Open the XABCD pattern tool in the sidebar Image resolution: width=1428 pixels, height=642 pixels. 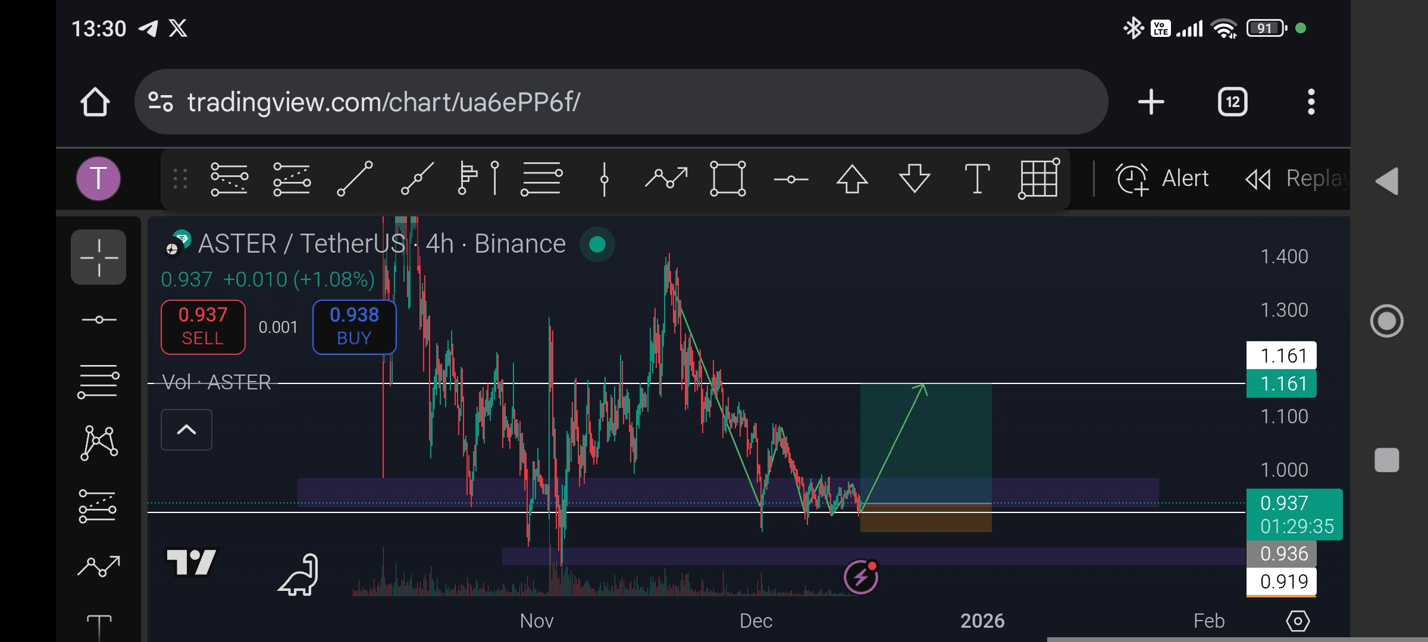(x=99, y=443)
